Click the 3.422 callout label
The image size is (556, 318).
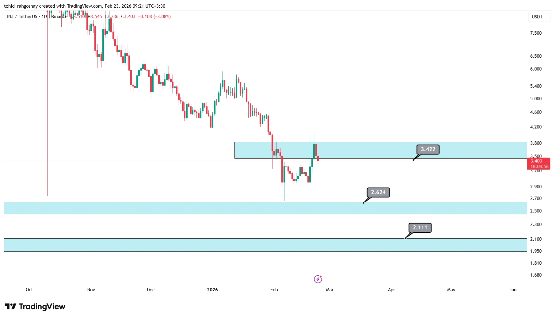[428, 149]
